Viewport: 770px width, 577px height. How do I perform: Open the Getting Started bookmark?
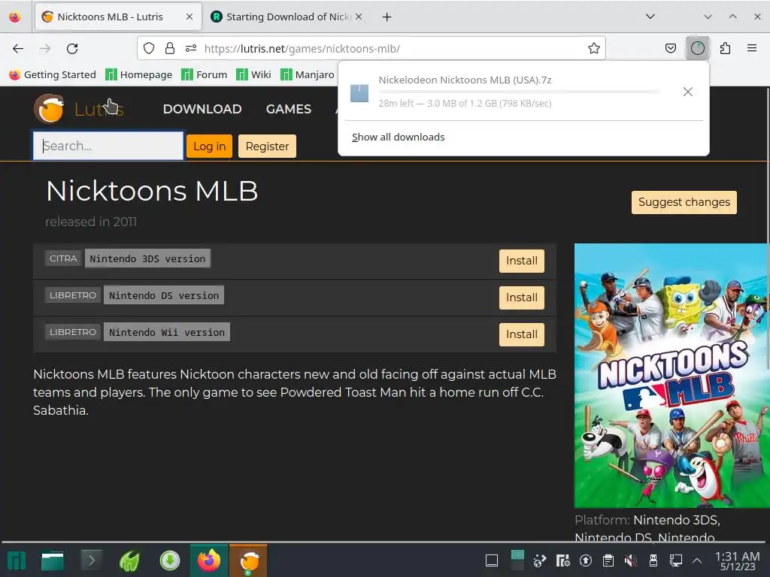[53, 74]
